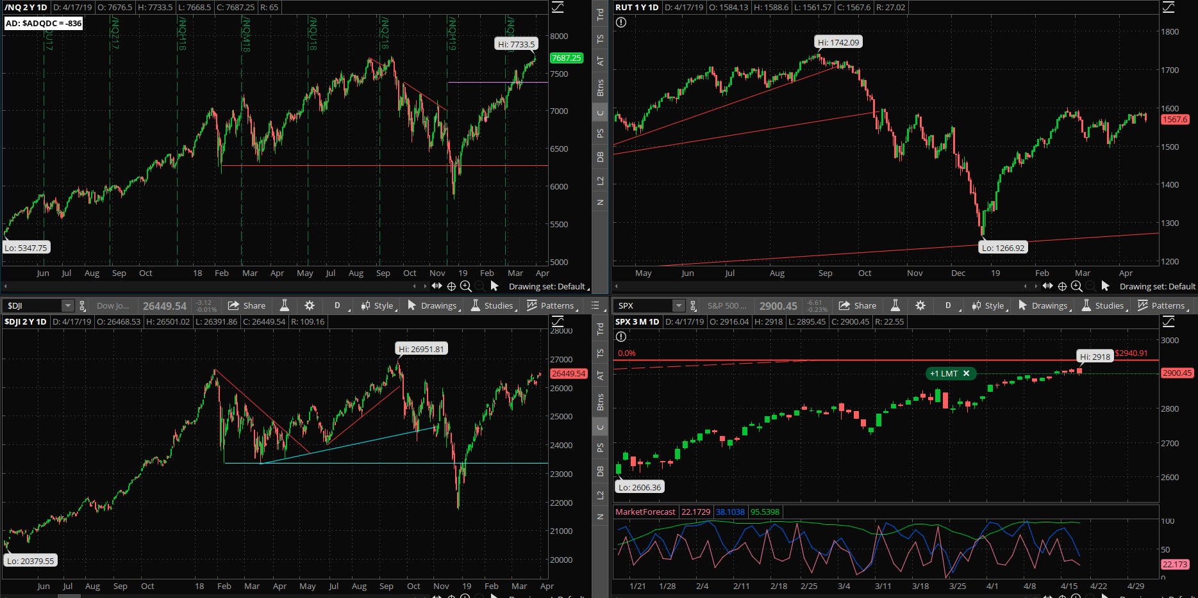Open chart settings gear in $DJI toolbar
The image size is (1198, 598).
[310, 305]
